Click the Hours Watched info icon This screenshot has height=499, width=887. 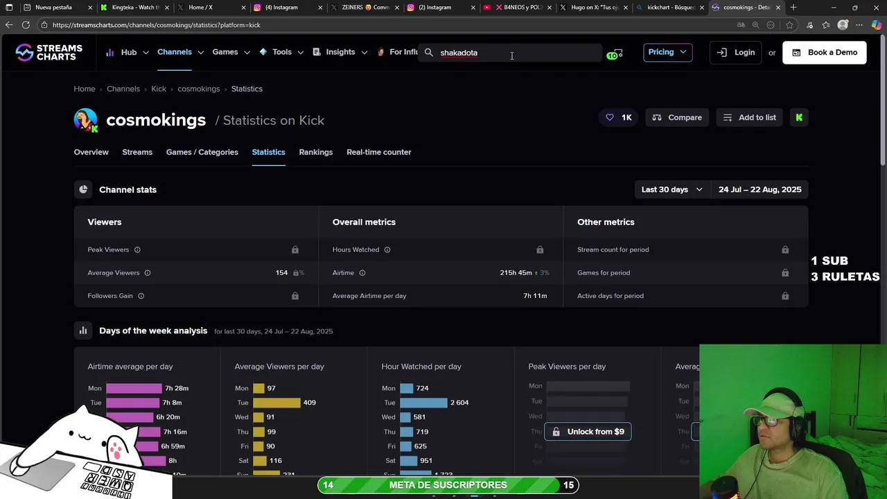pyautogui.click(x=387, y=249)
